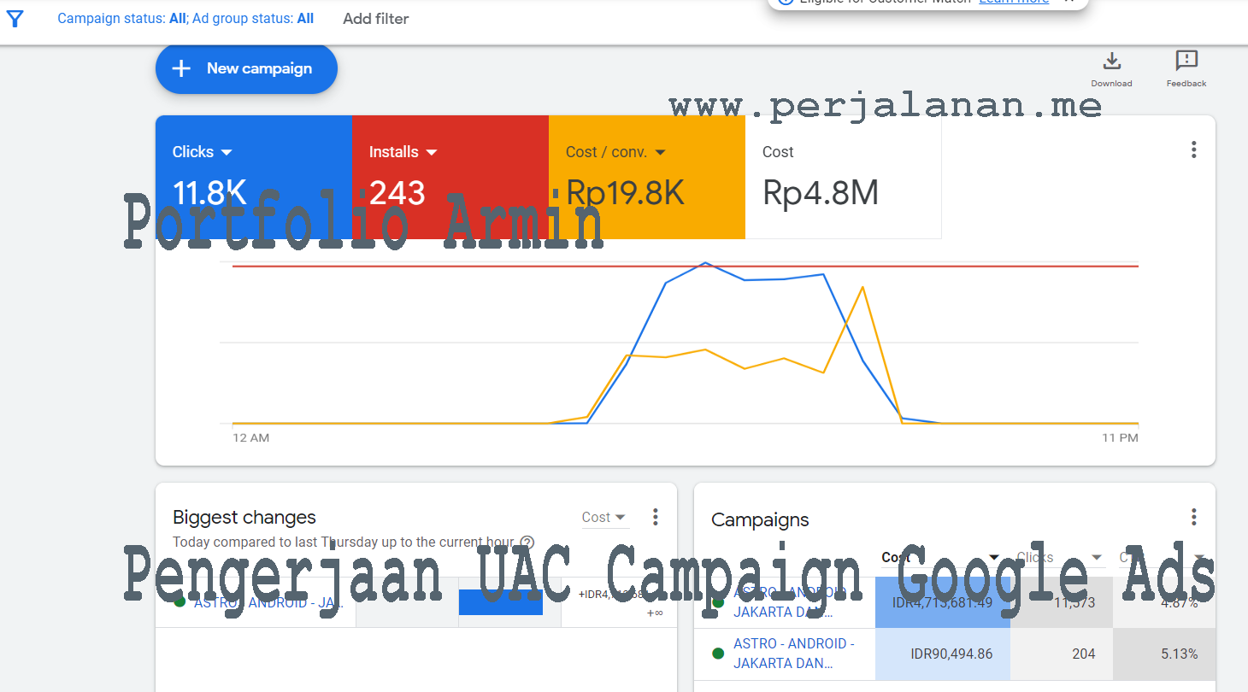Open the Cost / conv. metric dropdown
Screen dimensions: 1248x692
click(x=615, y=152)
